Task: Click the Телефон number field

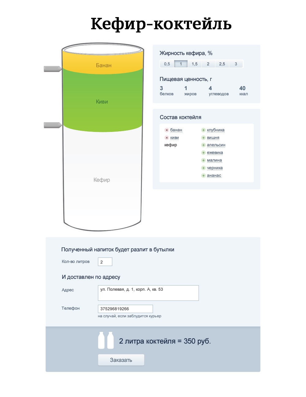Action: pyautogui.click(x=125, y=309)
